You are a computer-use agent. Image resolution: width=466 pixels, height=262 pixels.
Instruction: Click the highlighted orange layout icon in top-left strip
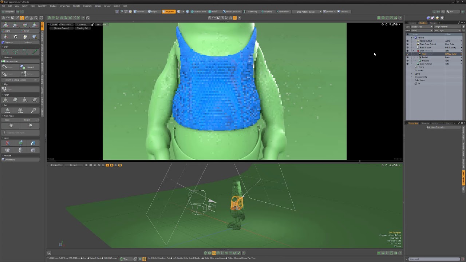tap(22, 18)
